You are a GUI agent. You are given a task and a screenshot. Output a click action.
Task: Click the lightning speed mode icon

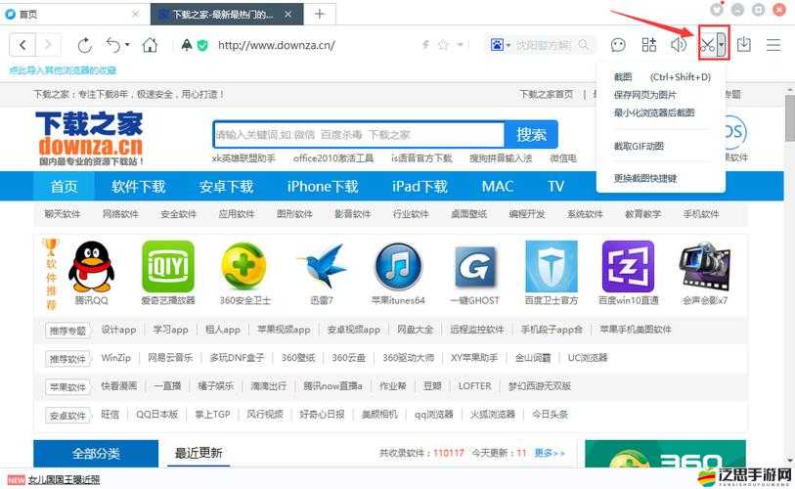tap(426, 45)
